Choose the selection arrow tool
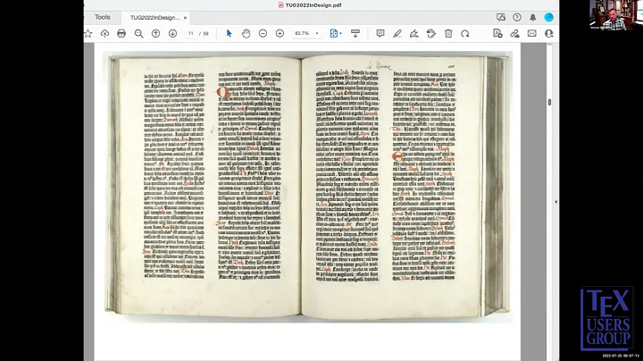This screenshot has width=643, height=361. coord(229,34)
